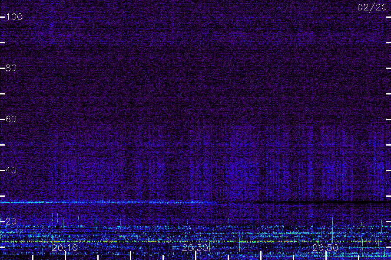Viewport: 391px width, 260px height.
Task: Click the 100 frequency axis label
Action: click(x=14, y=17)
